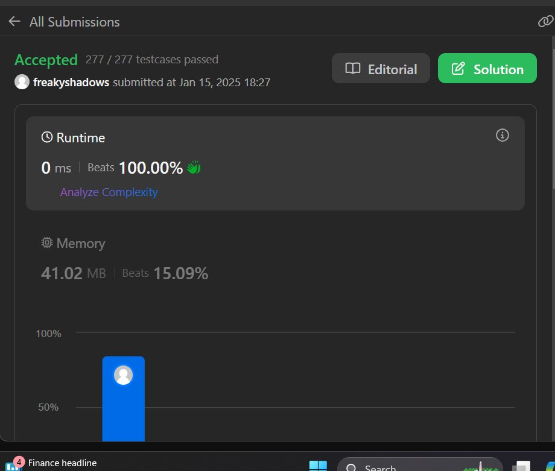Click the Task View taskbar icon
The height and width of the screenshot is (471, 555).
(x=521, y=466)
